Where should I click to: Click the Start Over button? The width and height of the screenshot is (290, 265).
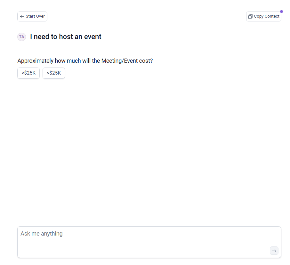tap(32, 16)
